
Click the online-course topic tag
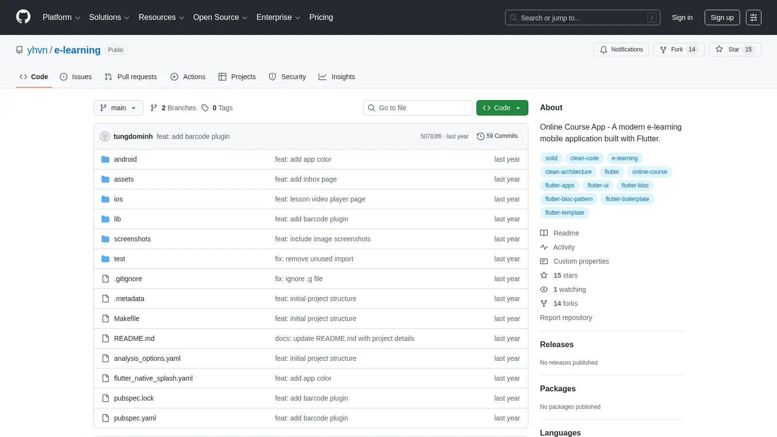(x=650, y=172)
